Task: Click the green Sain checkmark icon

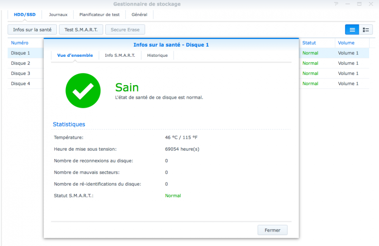Action: [x=83, y=90]
